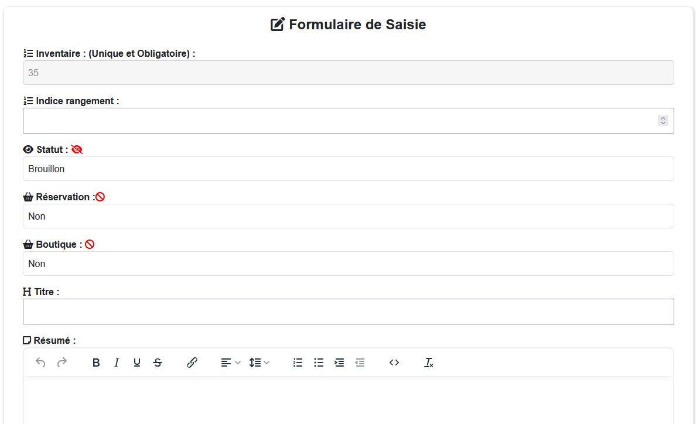Expand the Statut field showing Brouillon
The image size is (700, 424).
[x=349, y=169]
